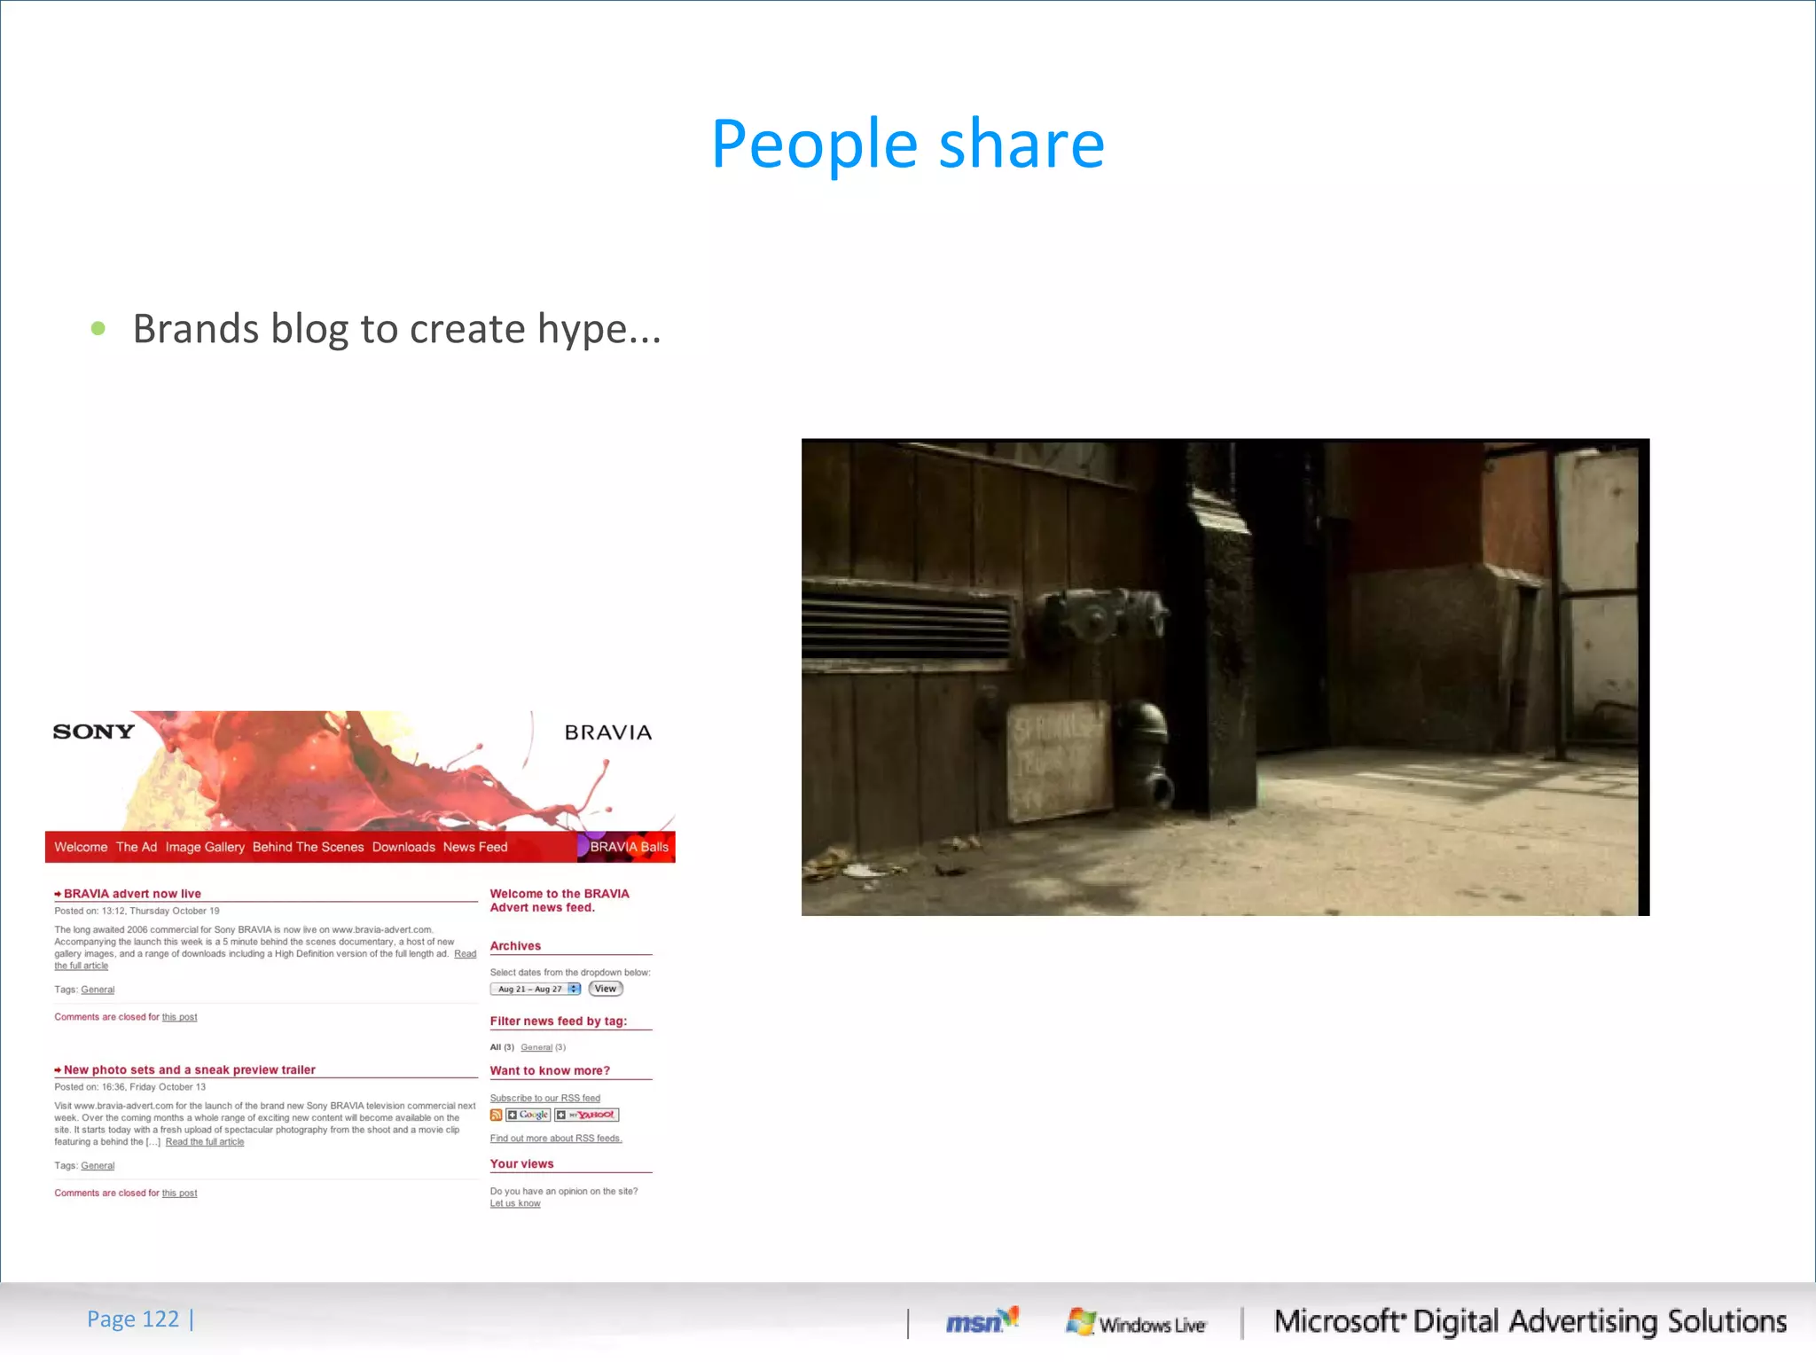Viewport: 1816px width, 1362px height.
Task: Click the People share slide title
Action: [908, 144]
